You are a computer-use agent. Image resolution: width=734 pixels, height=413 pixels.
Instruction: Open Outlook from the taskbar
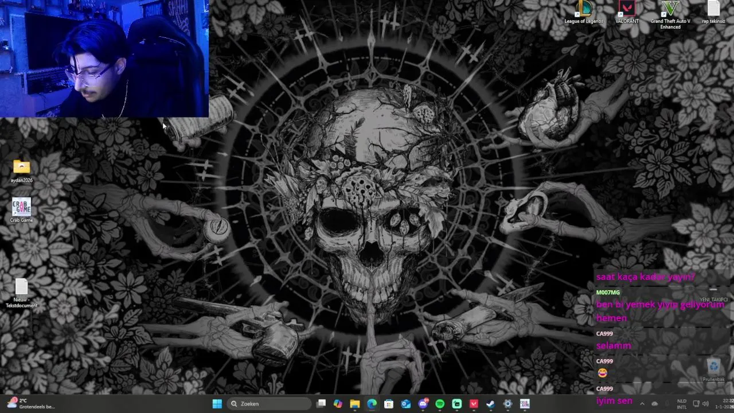[x=406, y=404]
